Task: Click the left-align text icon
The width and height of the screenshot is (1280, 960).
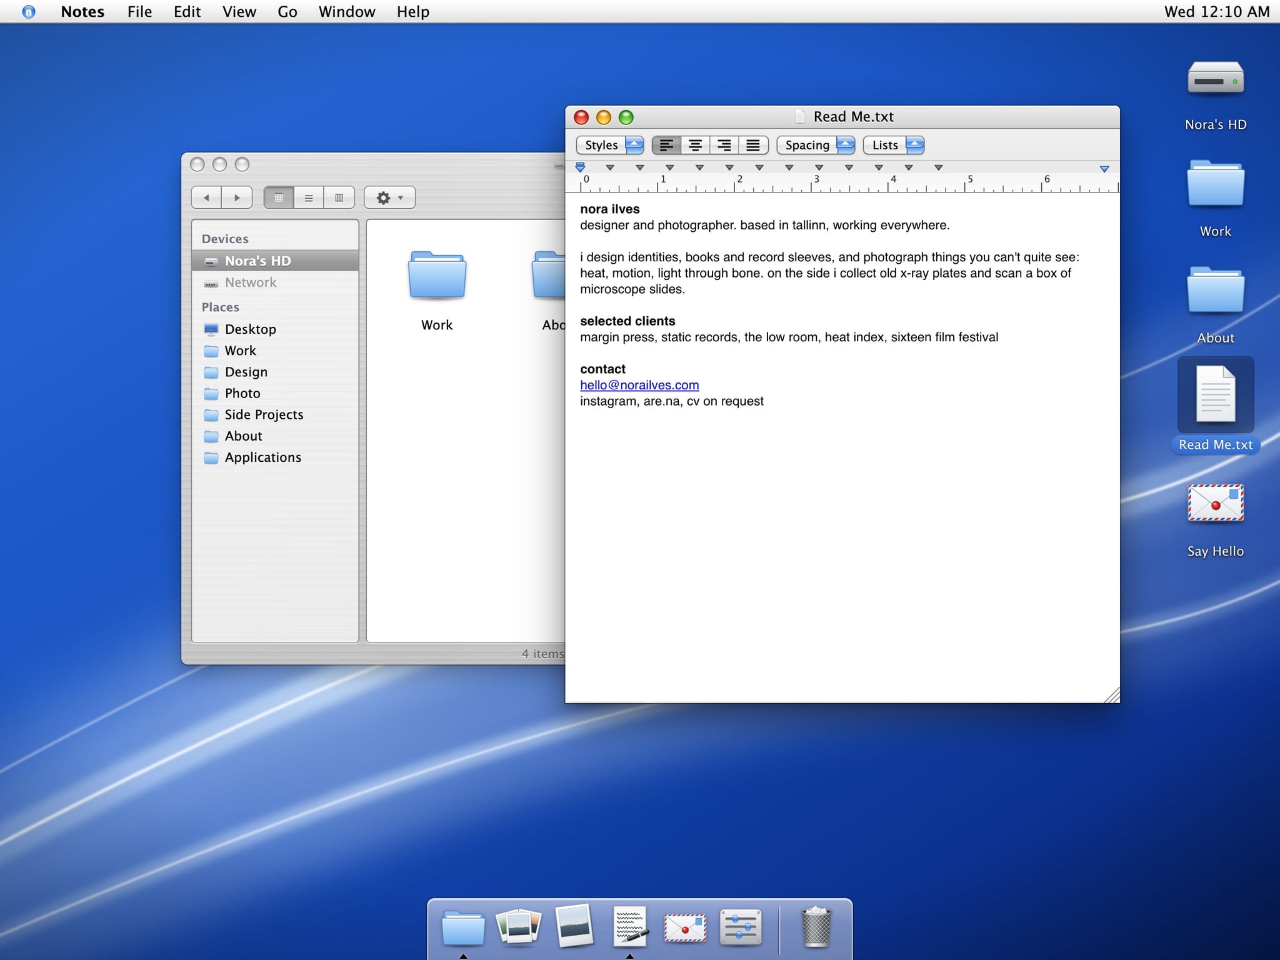Action: [666, 145]
